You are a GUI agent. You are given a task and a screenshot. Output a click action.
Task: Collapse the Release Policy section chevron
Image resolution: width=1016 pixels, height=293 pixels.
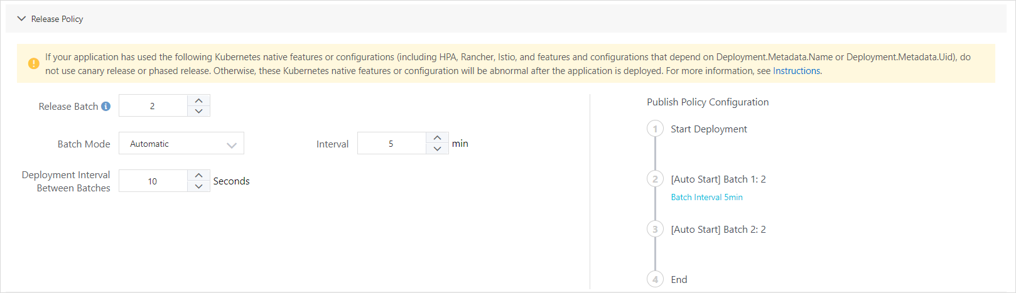(x=21, y=19)
